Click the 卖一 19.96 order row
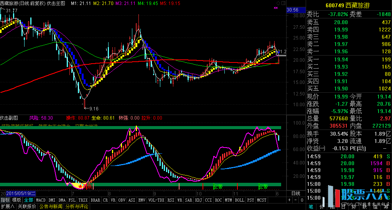 click(349, 51)
